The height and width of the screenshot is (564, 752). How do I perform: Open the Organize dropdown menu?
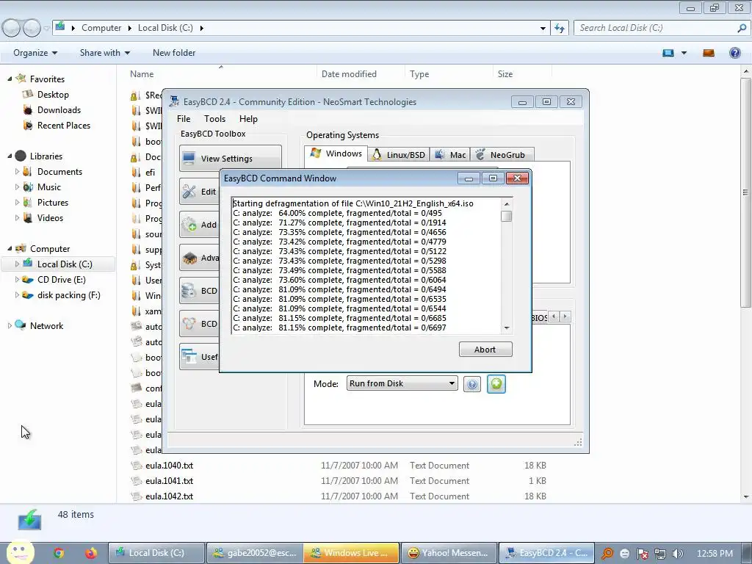(x=35, y=53)
